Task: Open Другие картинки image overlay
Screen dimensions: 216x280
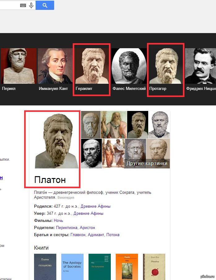Action: point(147,163)
